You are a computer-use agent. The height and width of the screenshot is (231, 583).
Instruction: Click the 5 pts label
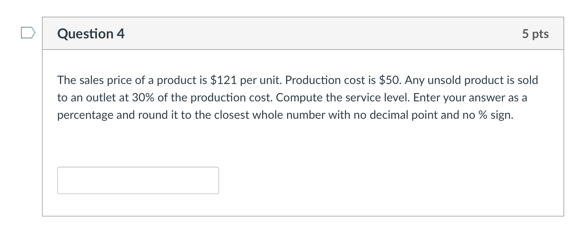(x=535, y=34)
